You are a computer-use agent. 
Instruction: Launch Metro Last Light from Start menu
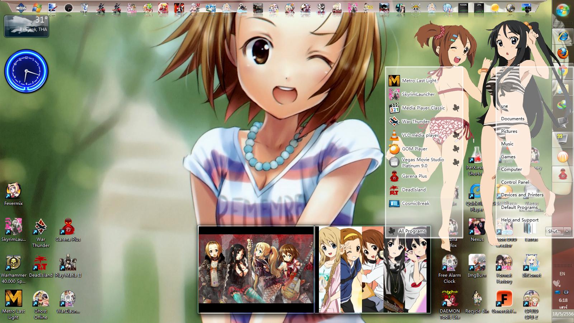point(424,80)
